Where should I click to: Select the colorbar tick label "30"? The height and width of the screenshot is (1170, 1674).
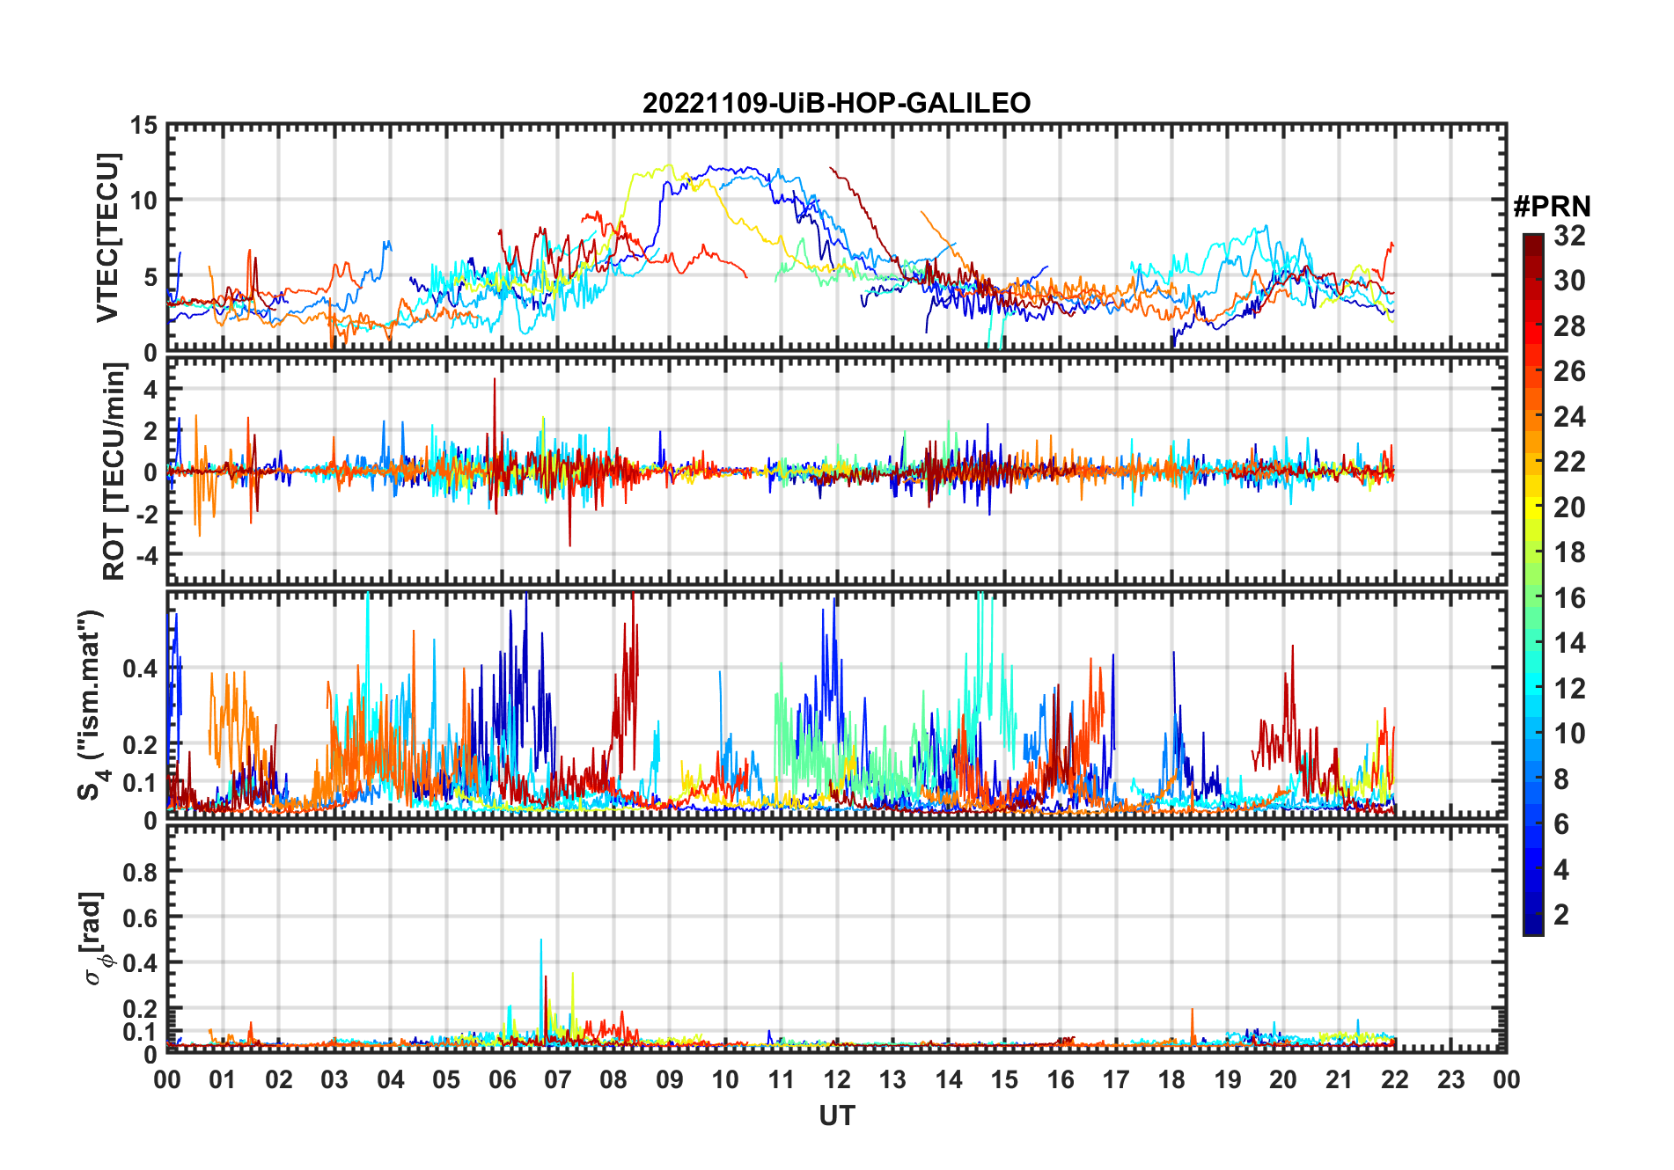pyautogui.click(x=1569, y=281)
